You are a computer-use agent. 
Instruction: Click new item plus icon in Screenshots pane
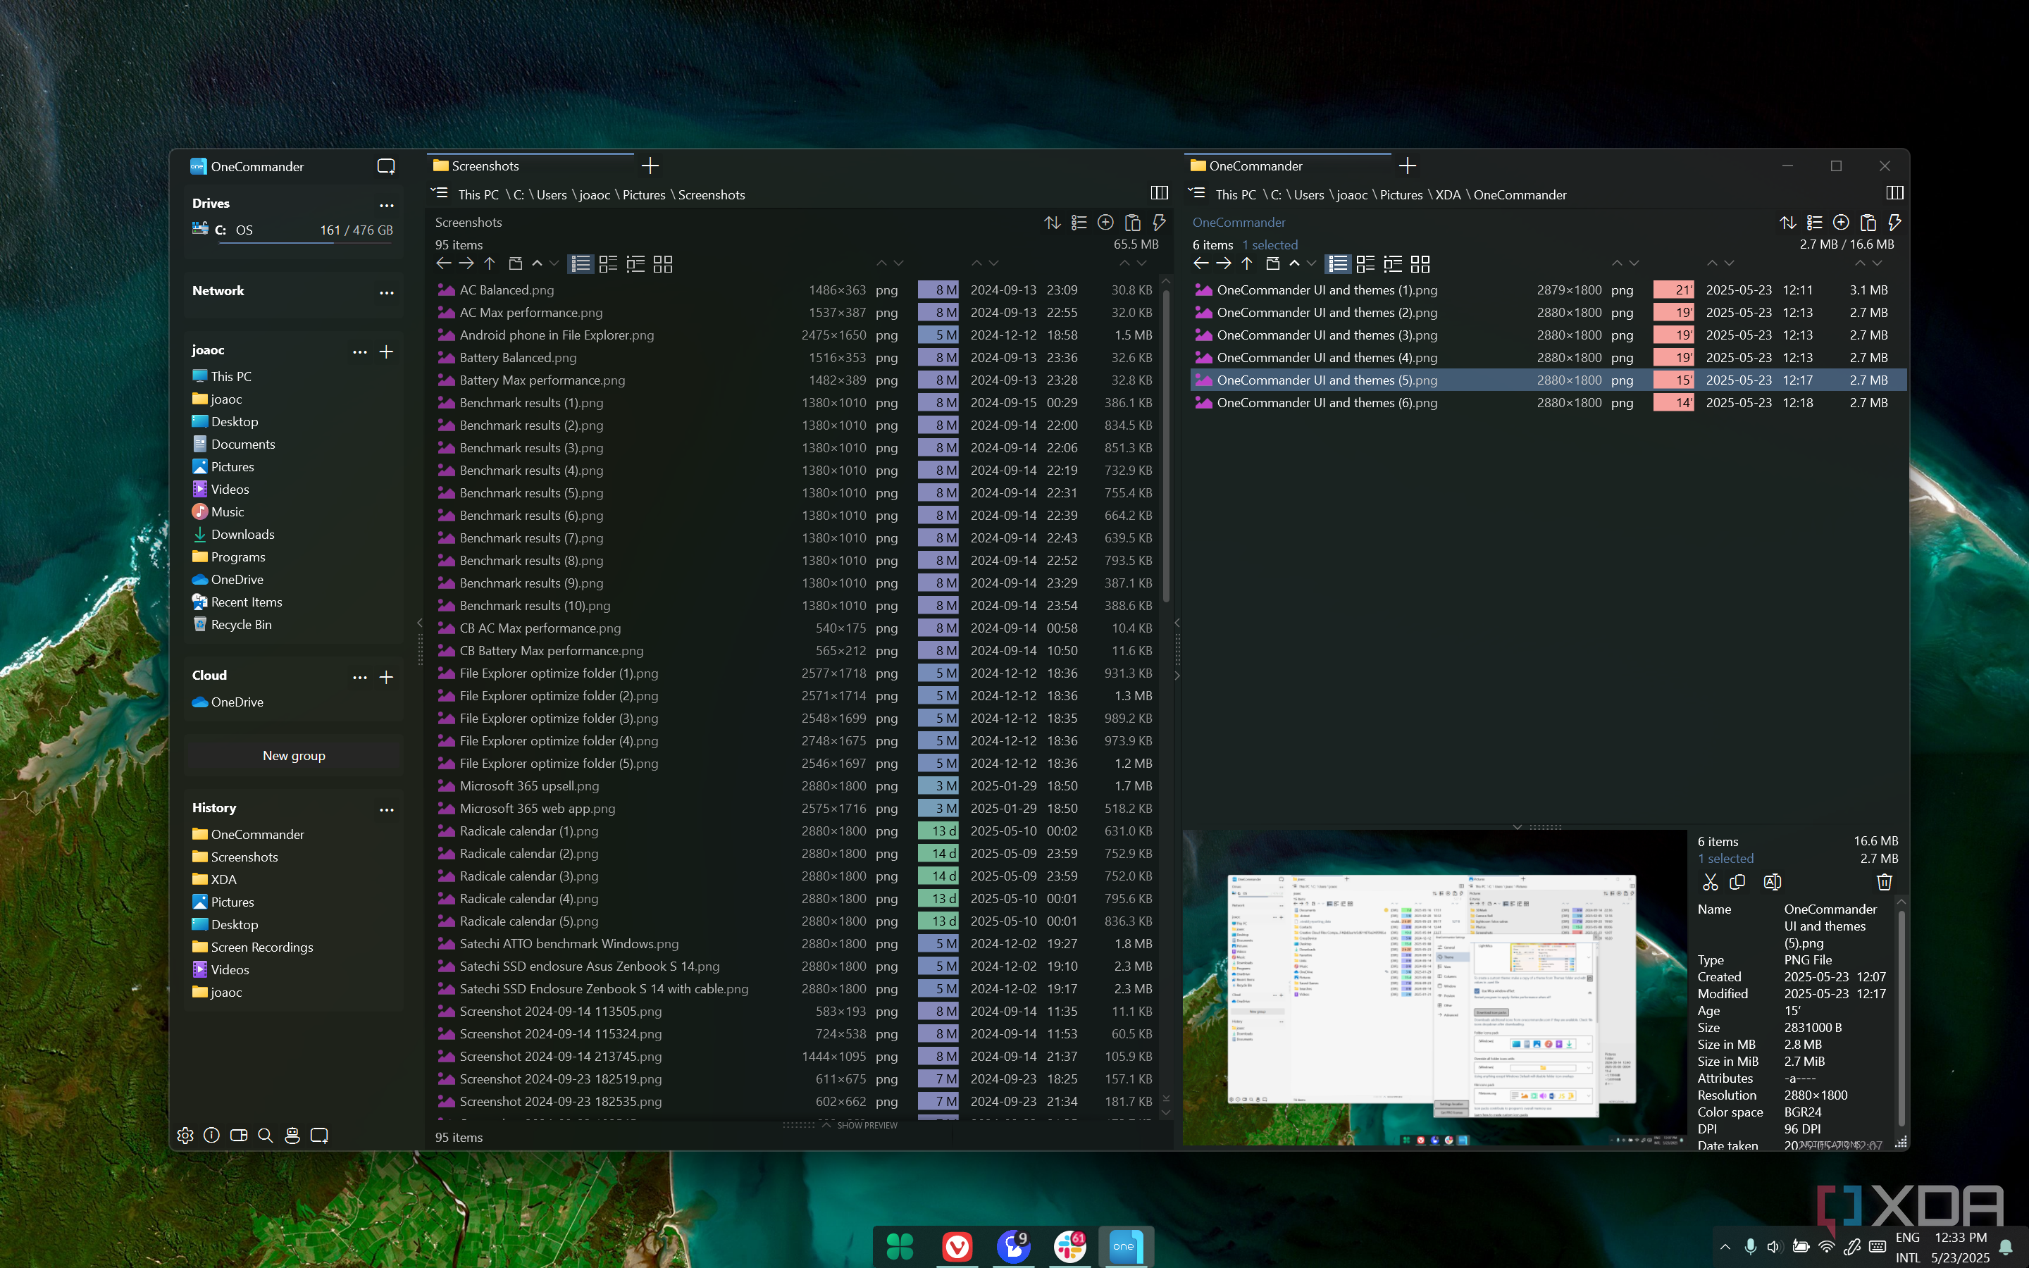pyautogui.click(x=1106, y=222)
